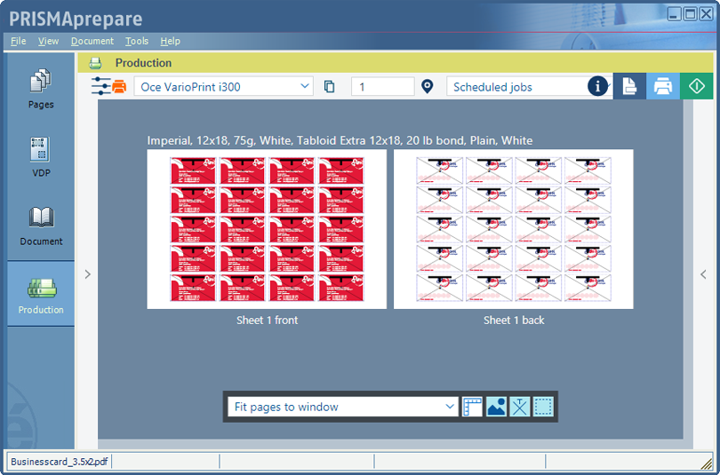Toggle rulers in the view toolbar
Viewport: 720px width, 475px height.
[472, 407]
